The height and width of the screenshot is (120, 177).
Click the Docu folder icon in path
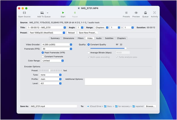105,106
